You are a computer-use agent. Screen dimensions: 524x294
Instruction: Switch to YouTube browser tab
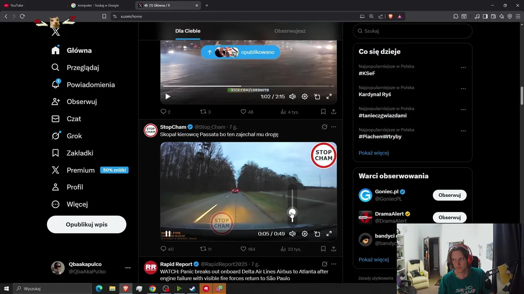click(33, 5)
